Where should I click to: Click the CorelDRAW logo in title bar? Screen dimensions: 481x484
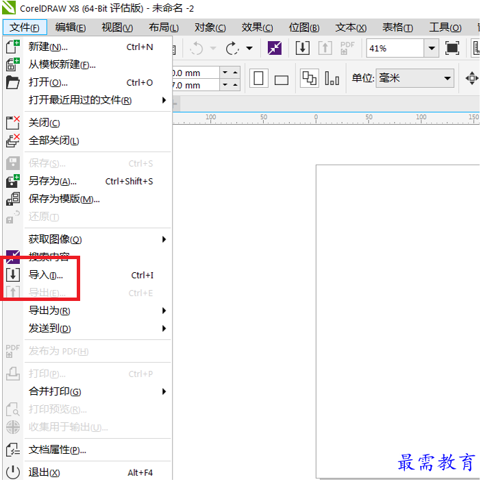click(x=9, y=8)
